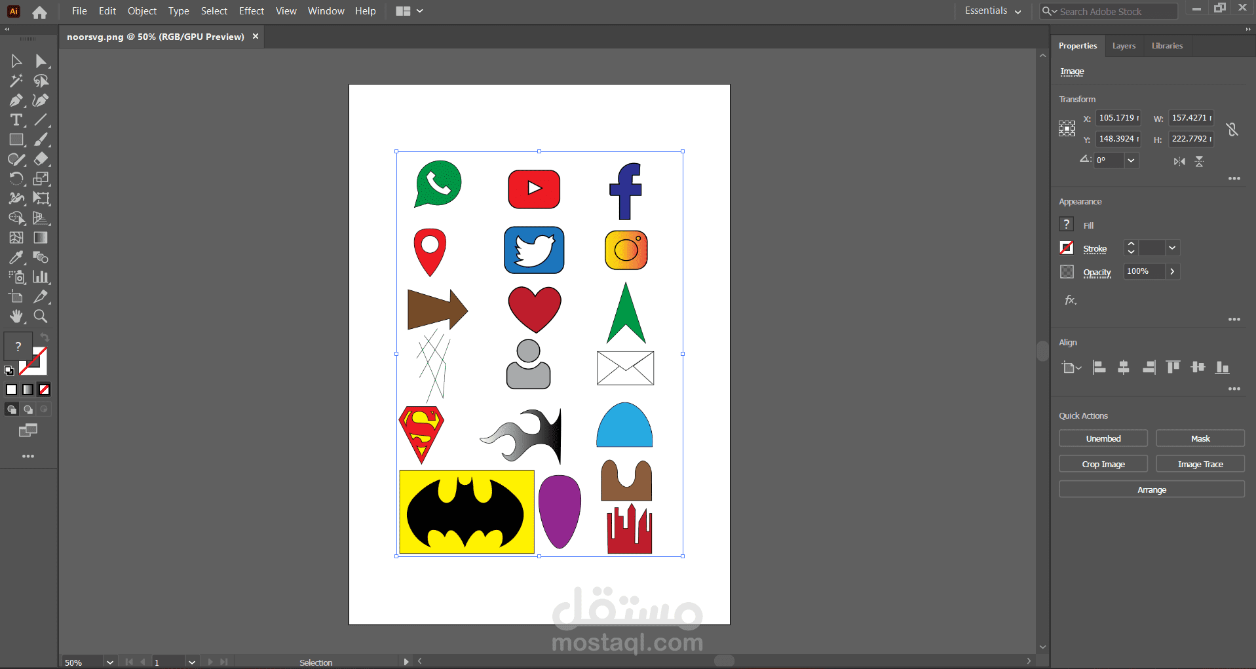Swap fill and stroke arrows
The height and width of the screenshot is (669, 1256).
pyautogui.click(x=45, y=337)
